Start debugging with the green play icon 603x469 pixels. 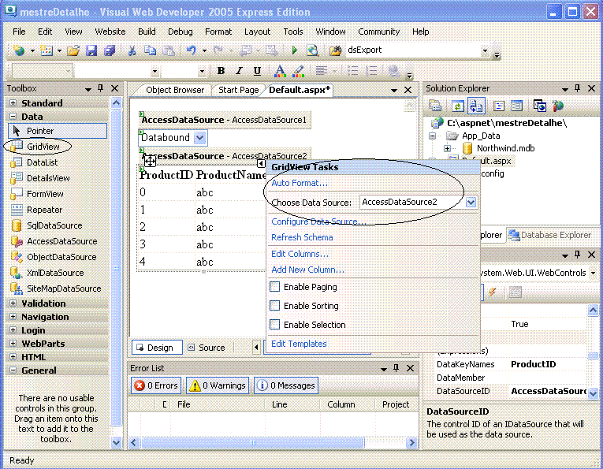coord(295,50)
